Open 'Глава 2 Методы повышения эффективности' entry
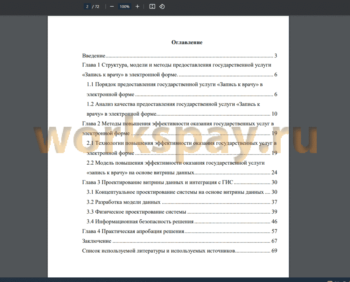This screenshot has height=282, width=350. [180, 129]
